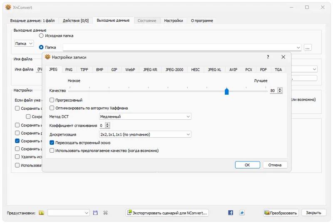This screenshot has width=333, height=224.
Task: Expand the output folder path dropdown
Action: (298, 48)
